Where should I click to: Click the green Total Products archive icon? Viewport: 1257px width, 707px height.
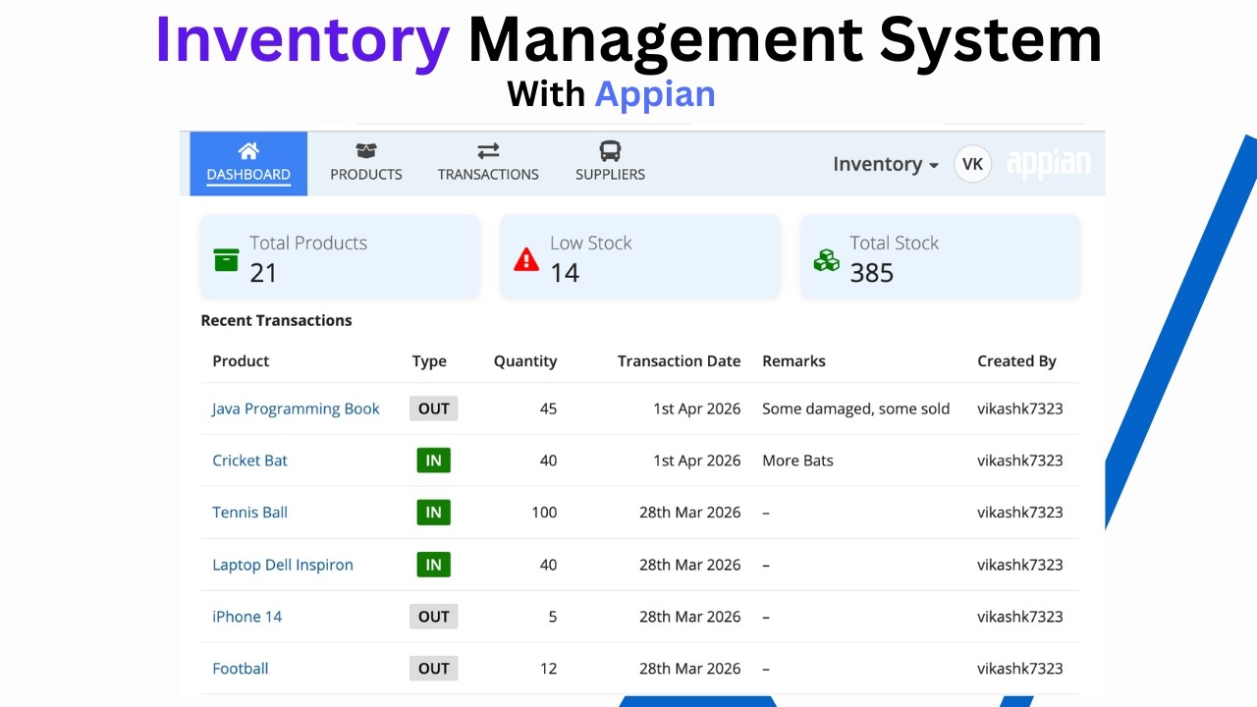[x=226, y=259]
